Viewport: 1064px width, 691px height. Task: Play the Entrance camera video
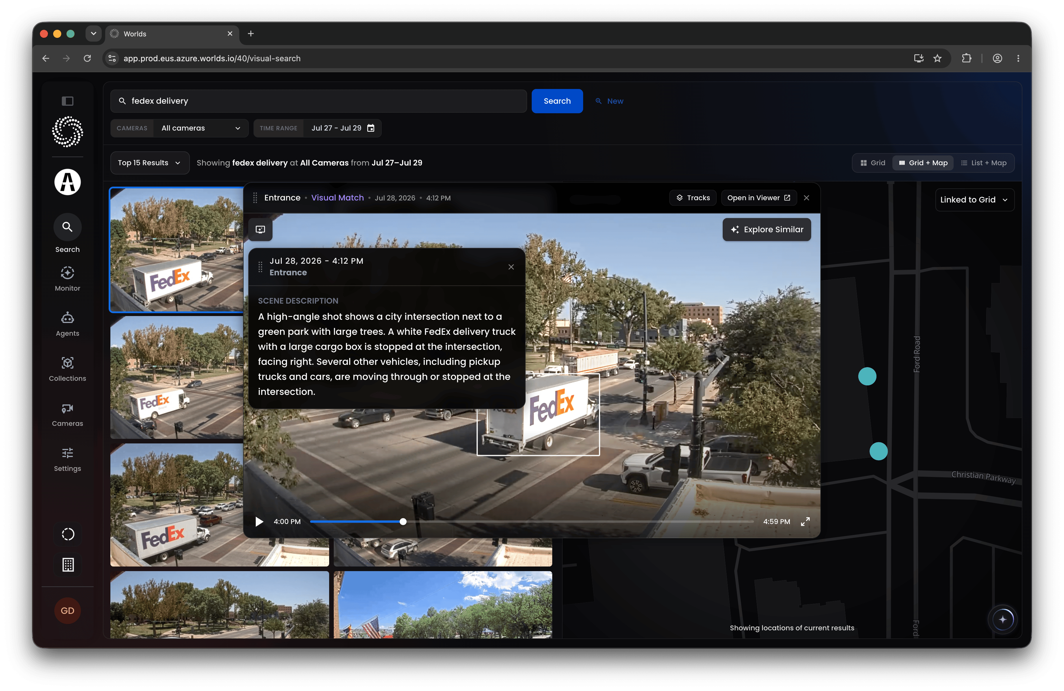pyautogui.click(x=259, y=522)
